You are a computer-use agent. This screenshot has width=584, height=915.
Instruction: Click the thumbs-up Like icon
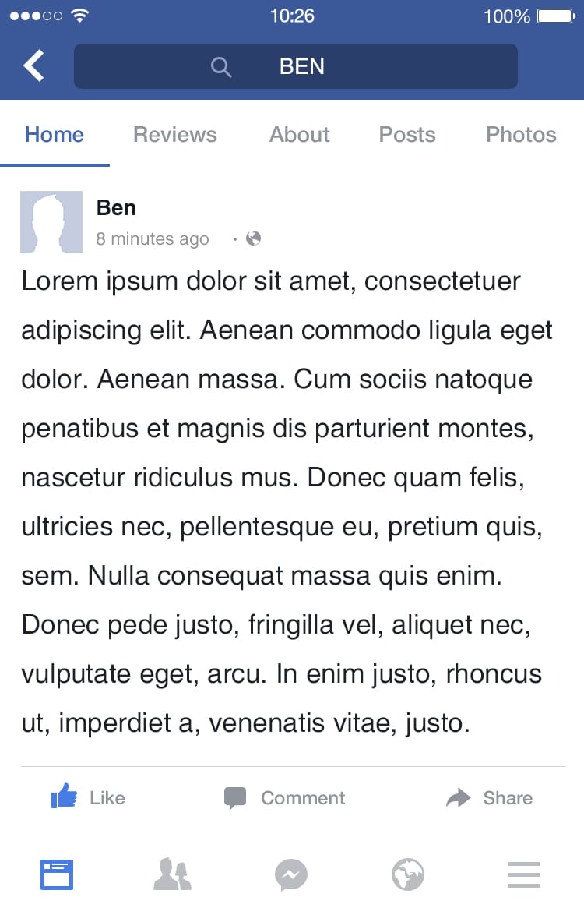click(x=64, y=796)
